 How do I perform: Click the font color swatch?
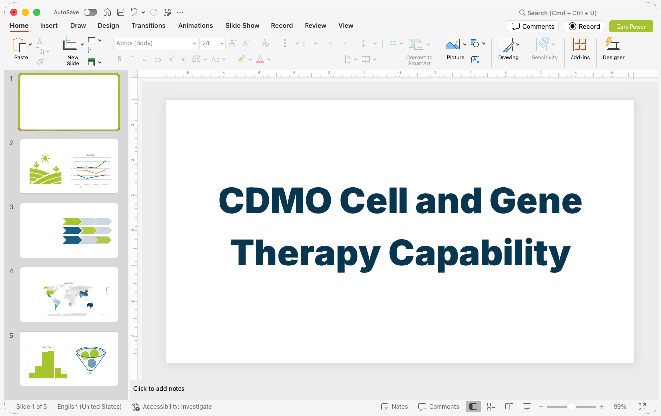click(x=260, y=59)
